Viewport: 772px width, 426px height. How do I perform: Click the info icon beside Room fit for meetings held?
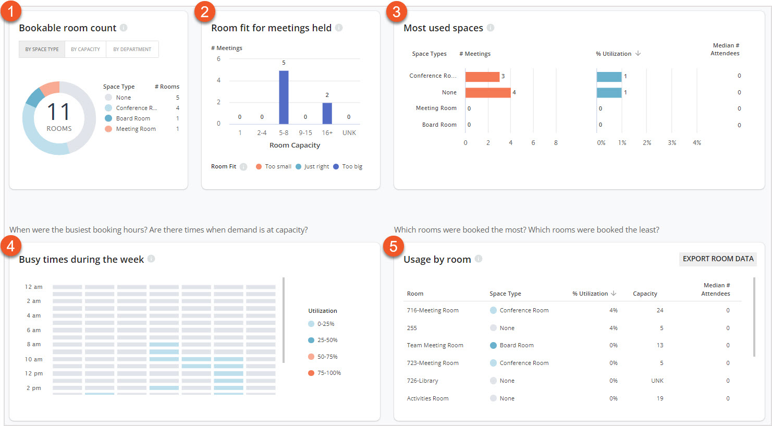tap(339, 28)
